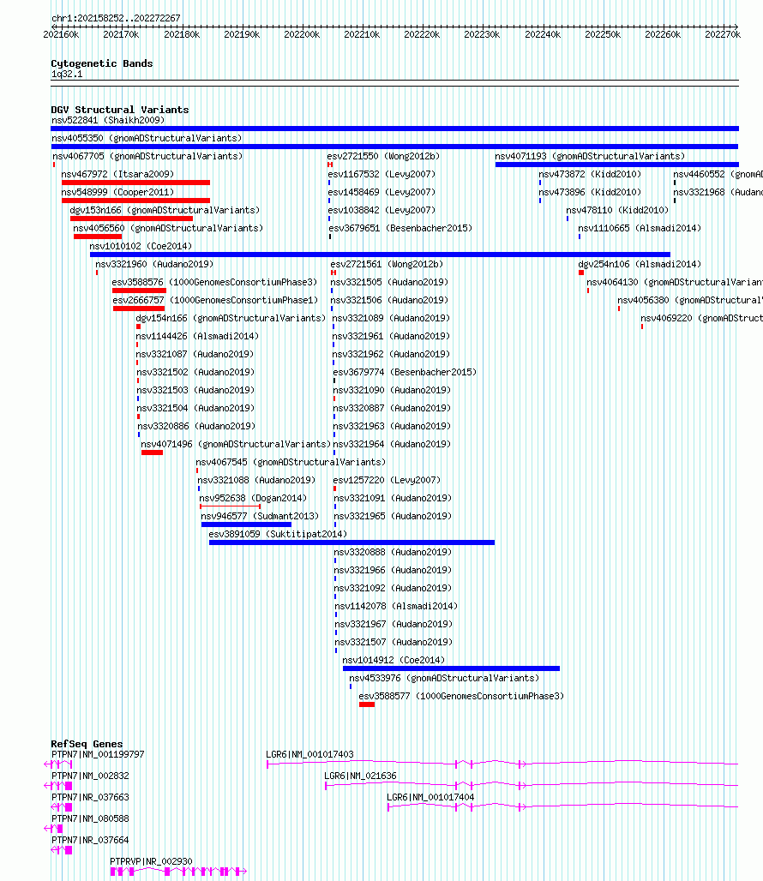The height and width of the screenshot is (881, 763).
Task: Click nsv3321091 (Audano2019) label
Action: pos(393,498)
